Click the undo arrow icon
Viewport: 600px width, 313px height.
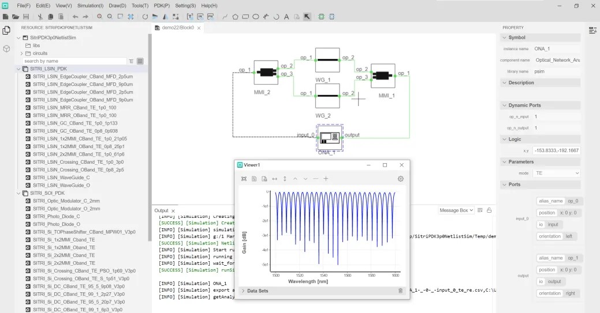coord(75,17)
